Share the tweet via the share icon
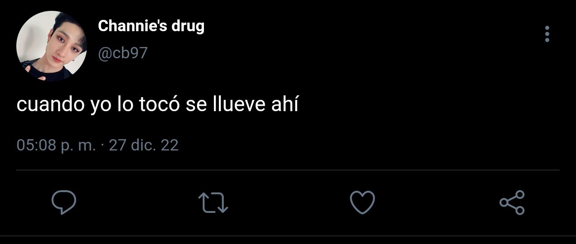Viewport: 576px width, 244px height. coord(512,202)
